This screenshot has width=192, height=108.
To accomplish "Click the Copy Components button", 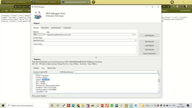I will tap(149, 54).
